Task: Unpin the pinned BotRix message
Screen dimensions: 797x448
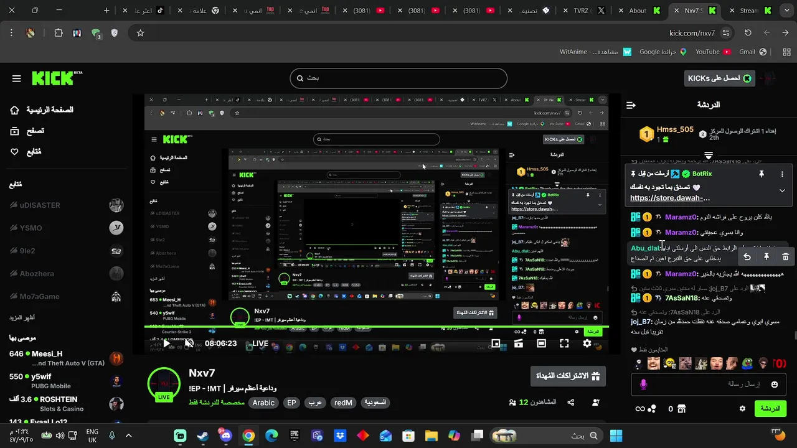Action: (x=761, y=174)
